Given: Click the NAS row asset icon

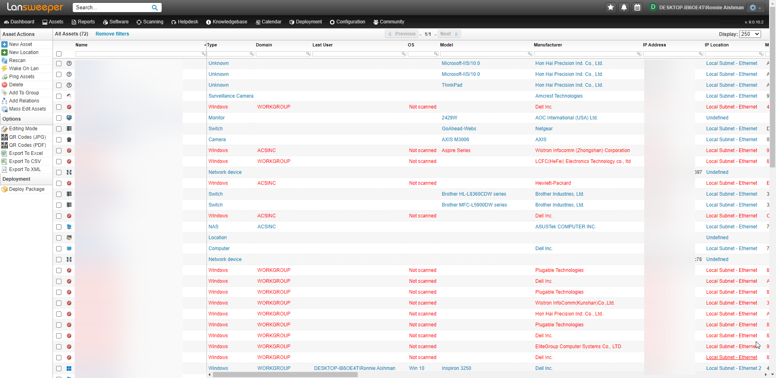Looking at the screenshot, I should [x=69, y=227].
